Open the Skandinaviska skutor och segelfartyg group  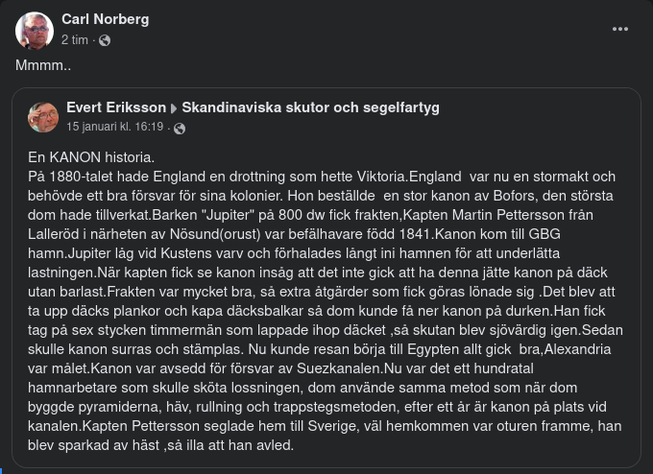[x=310, y=107]
